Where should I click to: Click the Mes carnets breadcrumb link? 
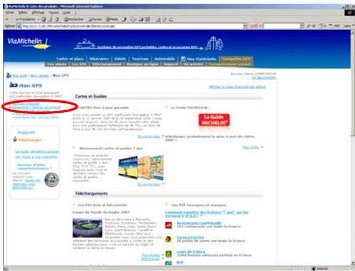point(39,76)
